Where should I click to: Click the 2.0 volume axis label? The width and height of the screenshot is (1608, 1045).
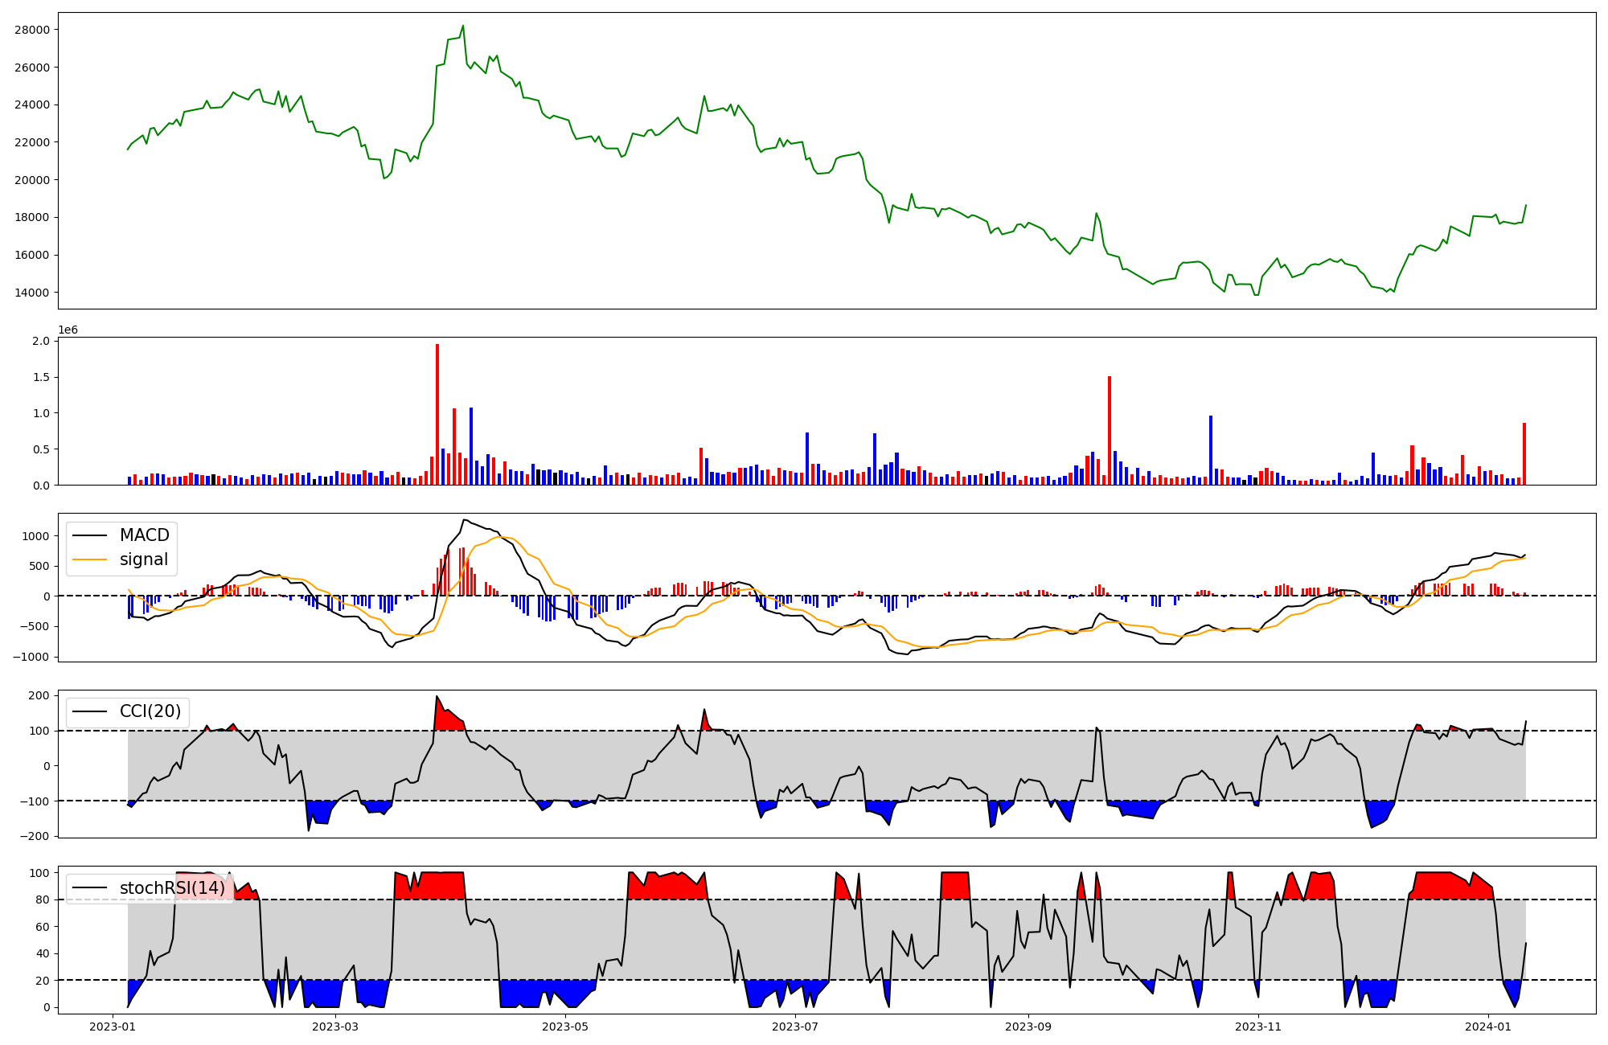[x=41, y=341]
